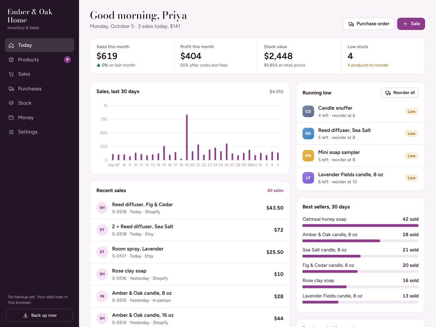The height and width of the screenshot is (327, 436).
Task: Click the Ember & Oak Home logo title
Action: (x=30, y=16)
